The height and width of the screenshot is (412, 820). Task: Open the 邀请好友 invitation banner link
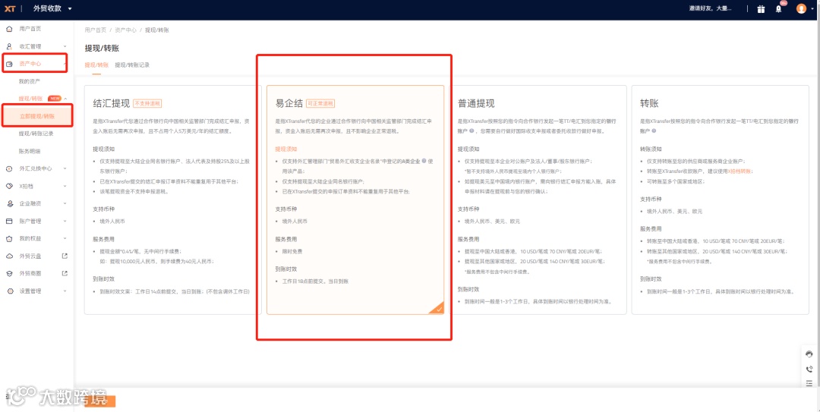[x=710, y=8]
